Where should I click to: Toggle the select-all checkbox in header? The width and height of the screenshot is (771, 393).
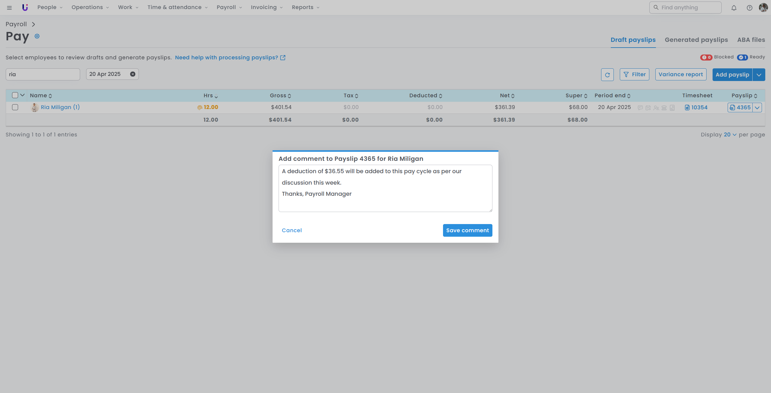[15, 95]
